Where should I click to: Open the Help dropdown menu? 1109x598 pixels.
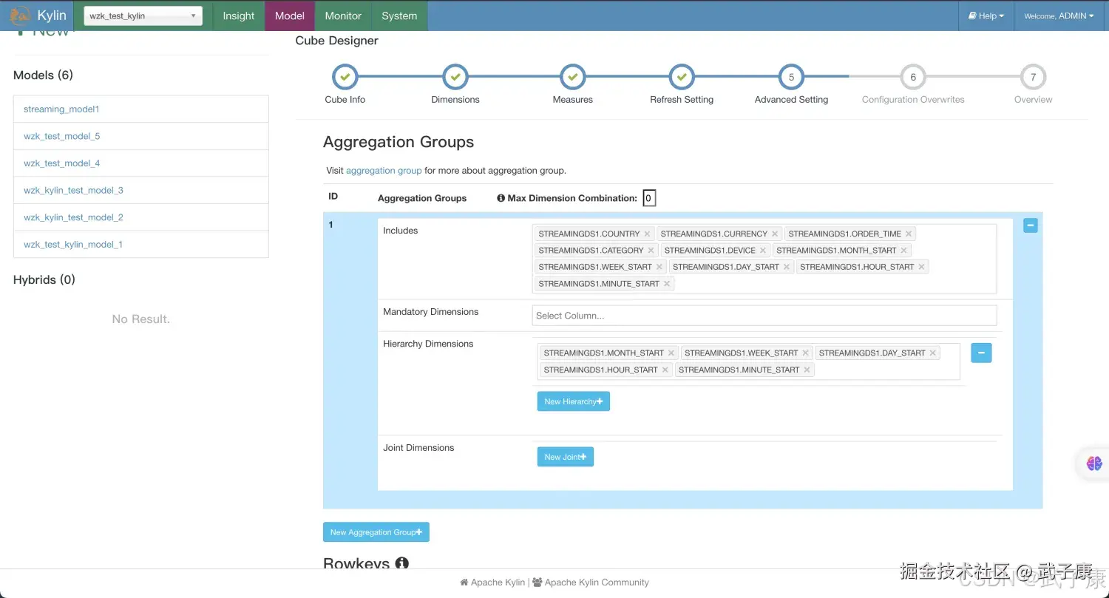point(986,16)
